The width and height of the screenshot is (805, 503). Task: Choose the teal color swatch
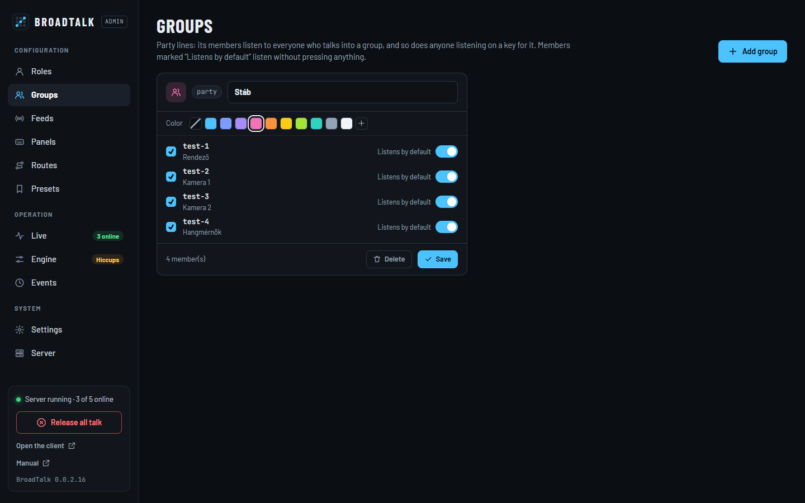pyautogui.click(x=316, y=124)
